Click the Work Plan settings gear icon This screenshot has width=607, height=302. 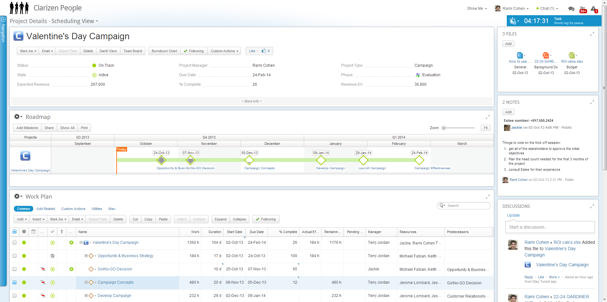coord(17,196)
